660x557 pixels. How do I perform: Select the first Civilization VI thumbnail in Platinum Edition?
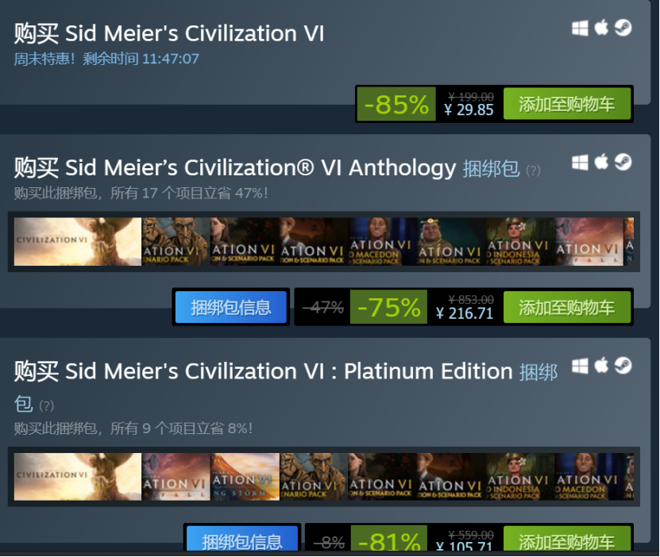tap(78, 477)
